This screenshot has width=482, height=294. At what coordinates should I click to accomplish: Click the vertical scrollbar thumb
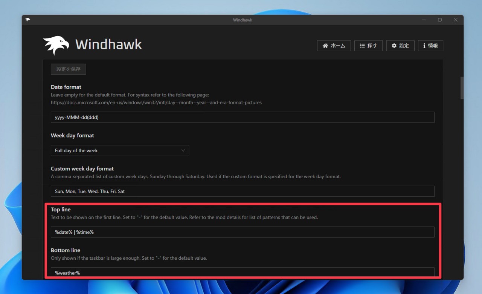point(462,88)
